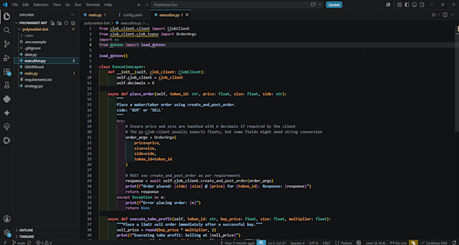The width and height of the screenshot is (459, 245).
Task: Go forward with the navigation arrow
Action: click(x=146, y=5)
